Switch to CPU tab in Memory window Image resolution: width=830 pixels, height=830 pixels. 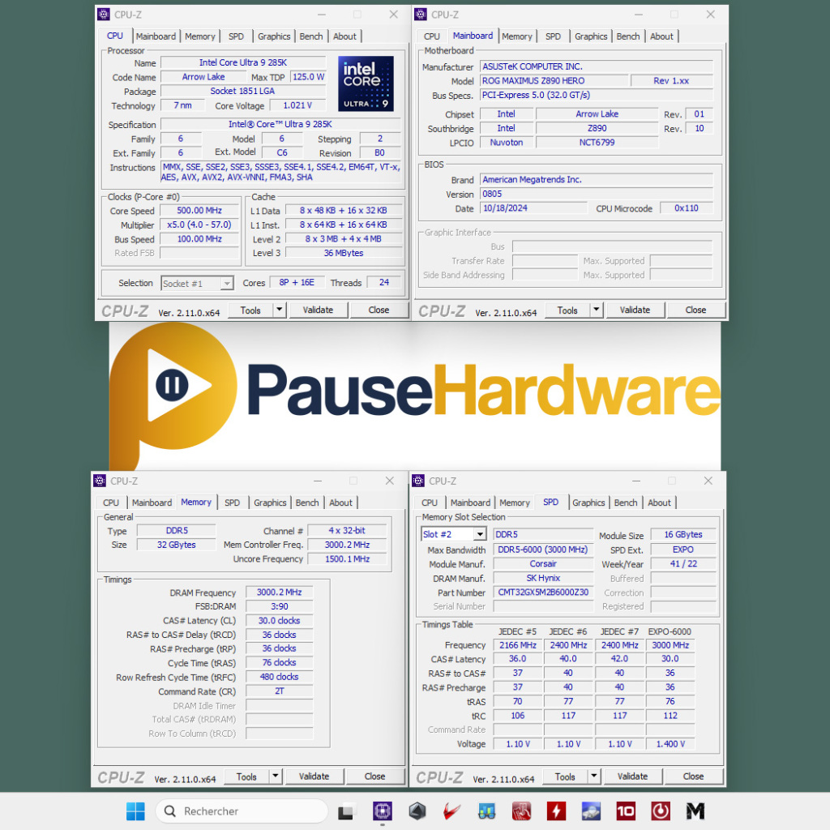tap(110, 503)
